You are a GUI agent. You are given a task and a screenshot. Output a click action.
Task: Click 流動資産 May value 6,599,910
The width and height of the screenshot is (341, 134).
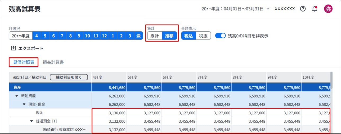coord(152,96)
